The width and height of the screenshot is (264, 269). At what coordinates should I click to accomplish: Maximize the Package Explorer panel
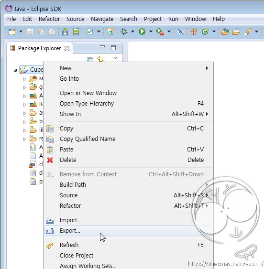[x=113, y=48]
